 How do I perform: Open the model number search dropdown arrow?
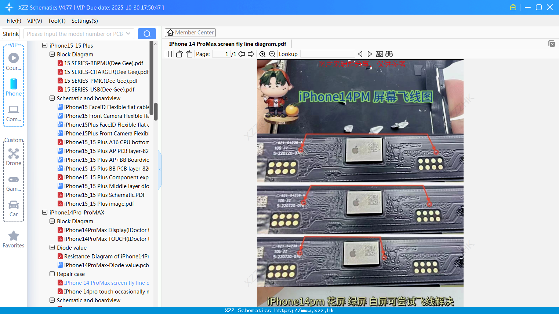[x=128, y=34]
